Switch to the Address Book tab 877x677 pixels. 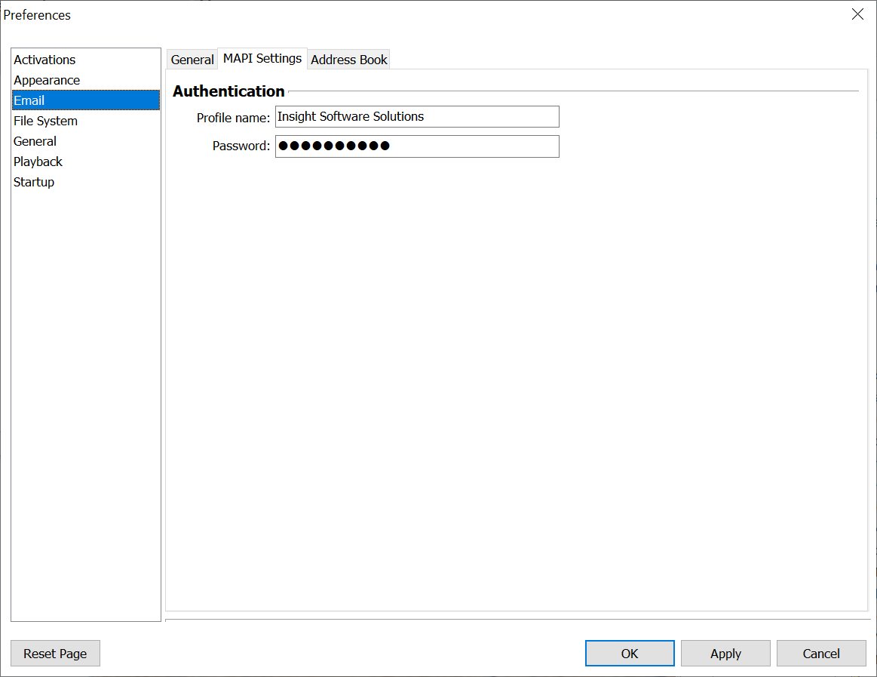[349, 60]
